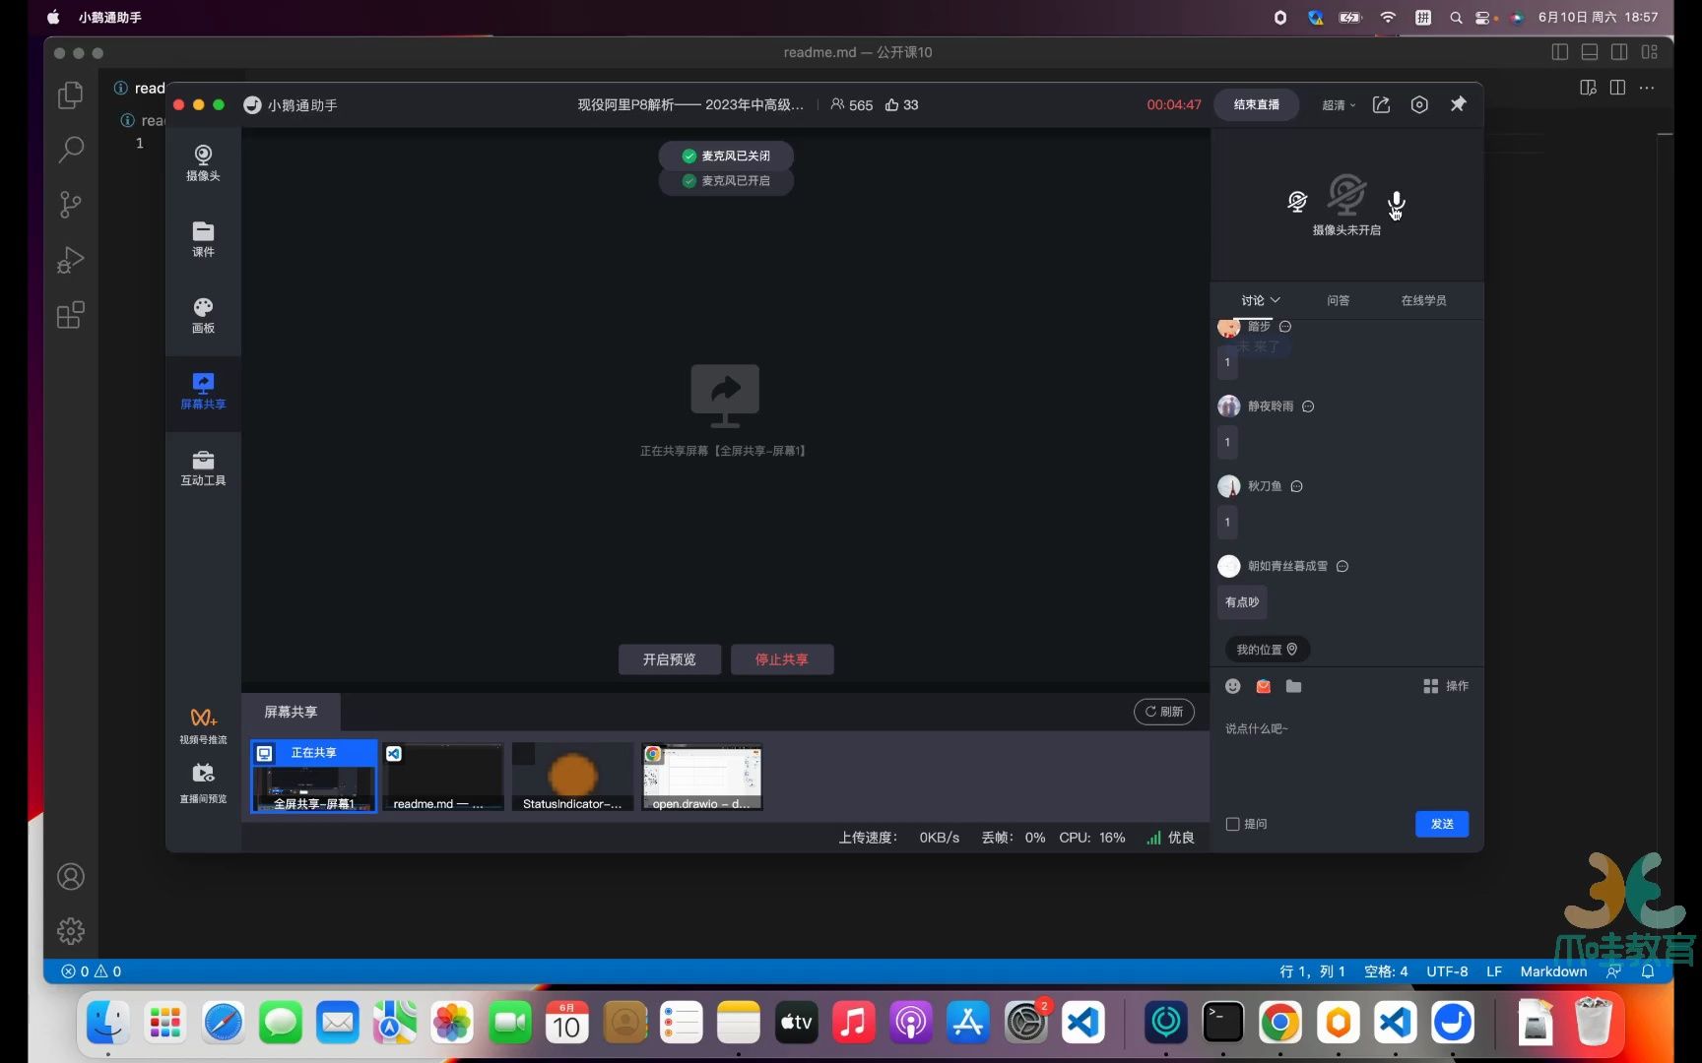
Task: Focus the 说点什么吧 chat input
Action: click(1346, 758)
